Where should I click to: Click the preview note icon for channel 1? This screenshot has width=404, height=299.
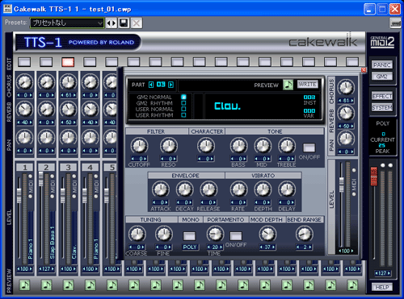[24, 284]
